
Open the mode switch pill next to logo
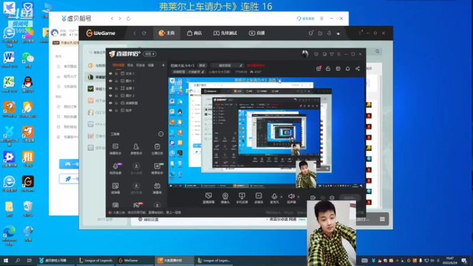[150, 54]
